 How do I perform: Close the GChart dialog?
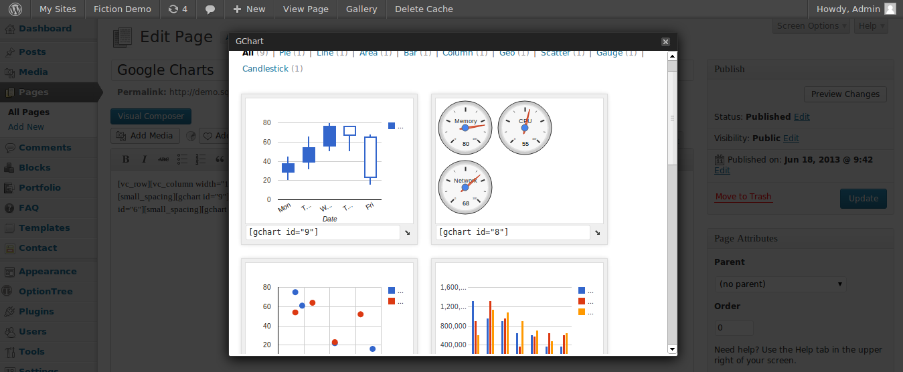[x=665, y=41]
